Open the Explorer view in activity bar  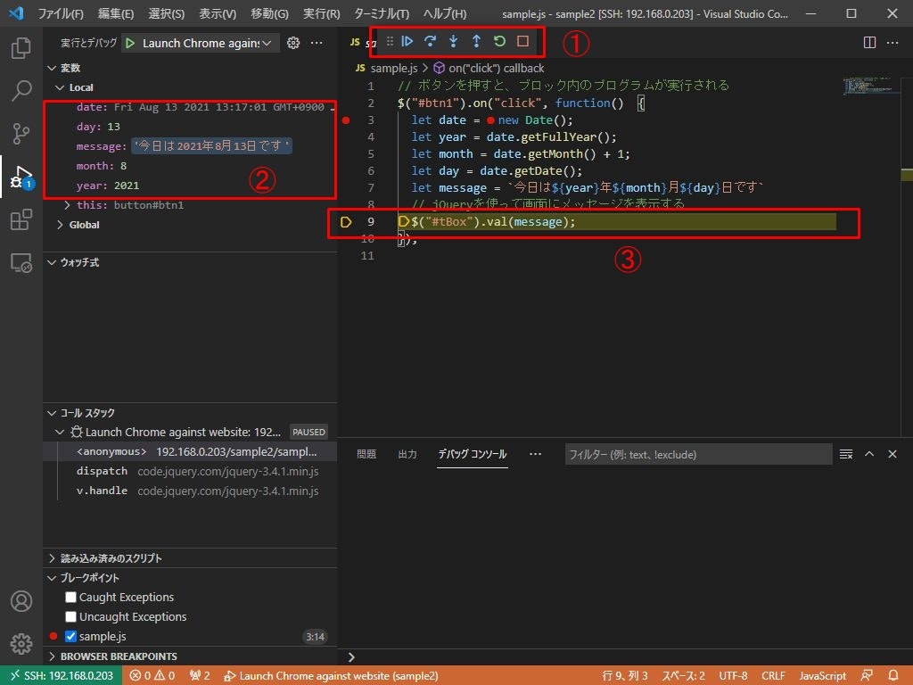coord(21,48)
